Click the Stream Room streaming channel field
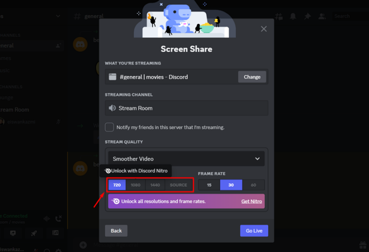The width and height of the screenshot is (369, 252). tap(186, 108)
